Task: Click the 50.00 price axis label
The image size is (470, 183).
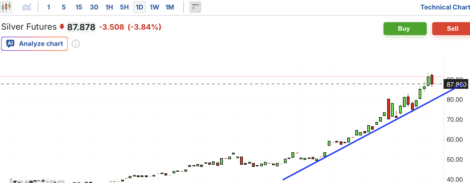Action: tap(454, 160)
